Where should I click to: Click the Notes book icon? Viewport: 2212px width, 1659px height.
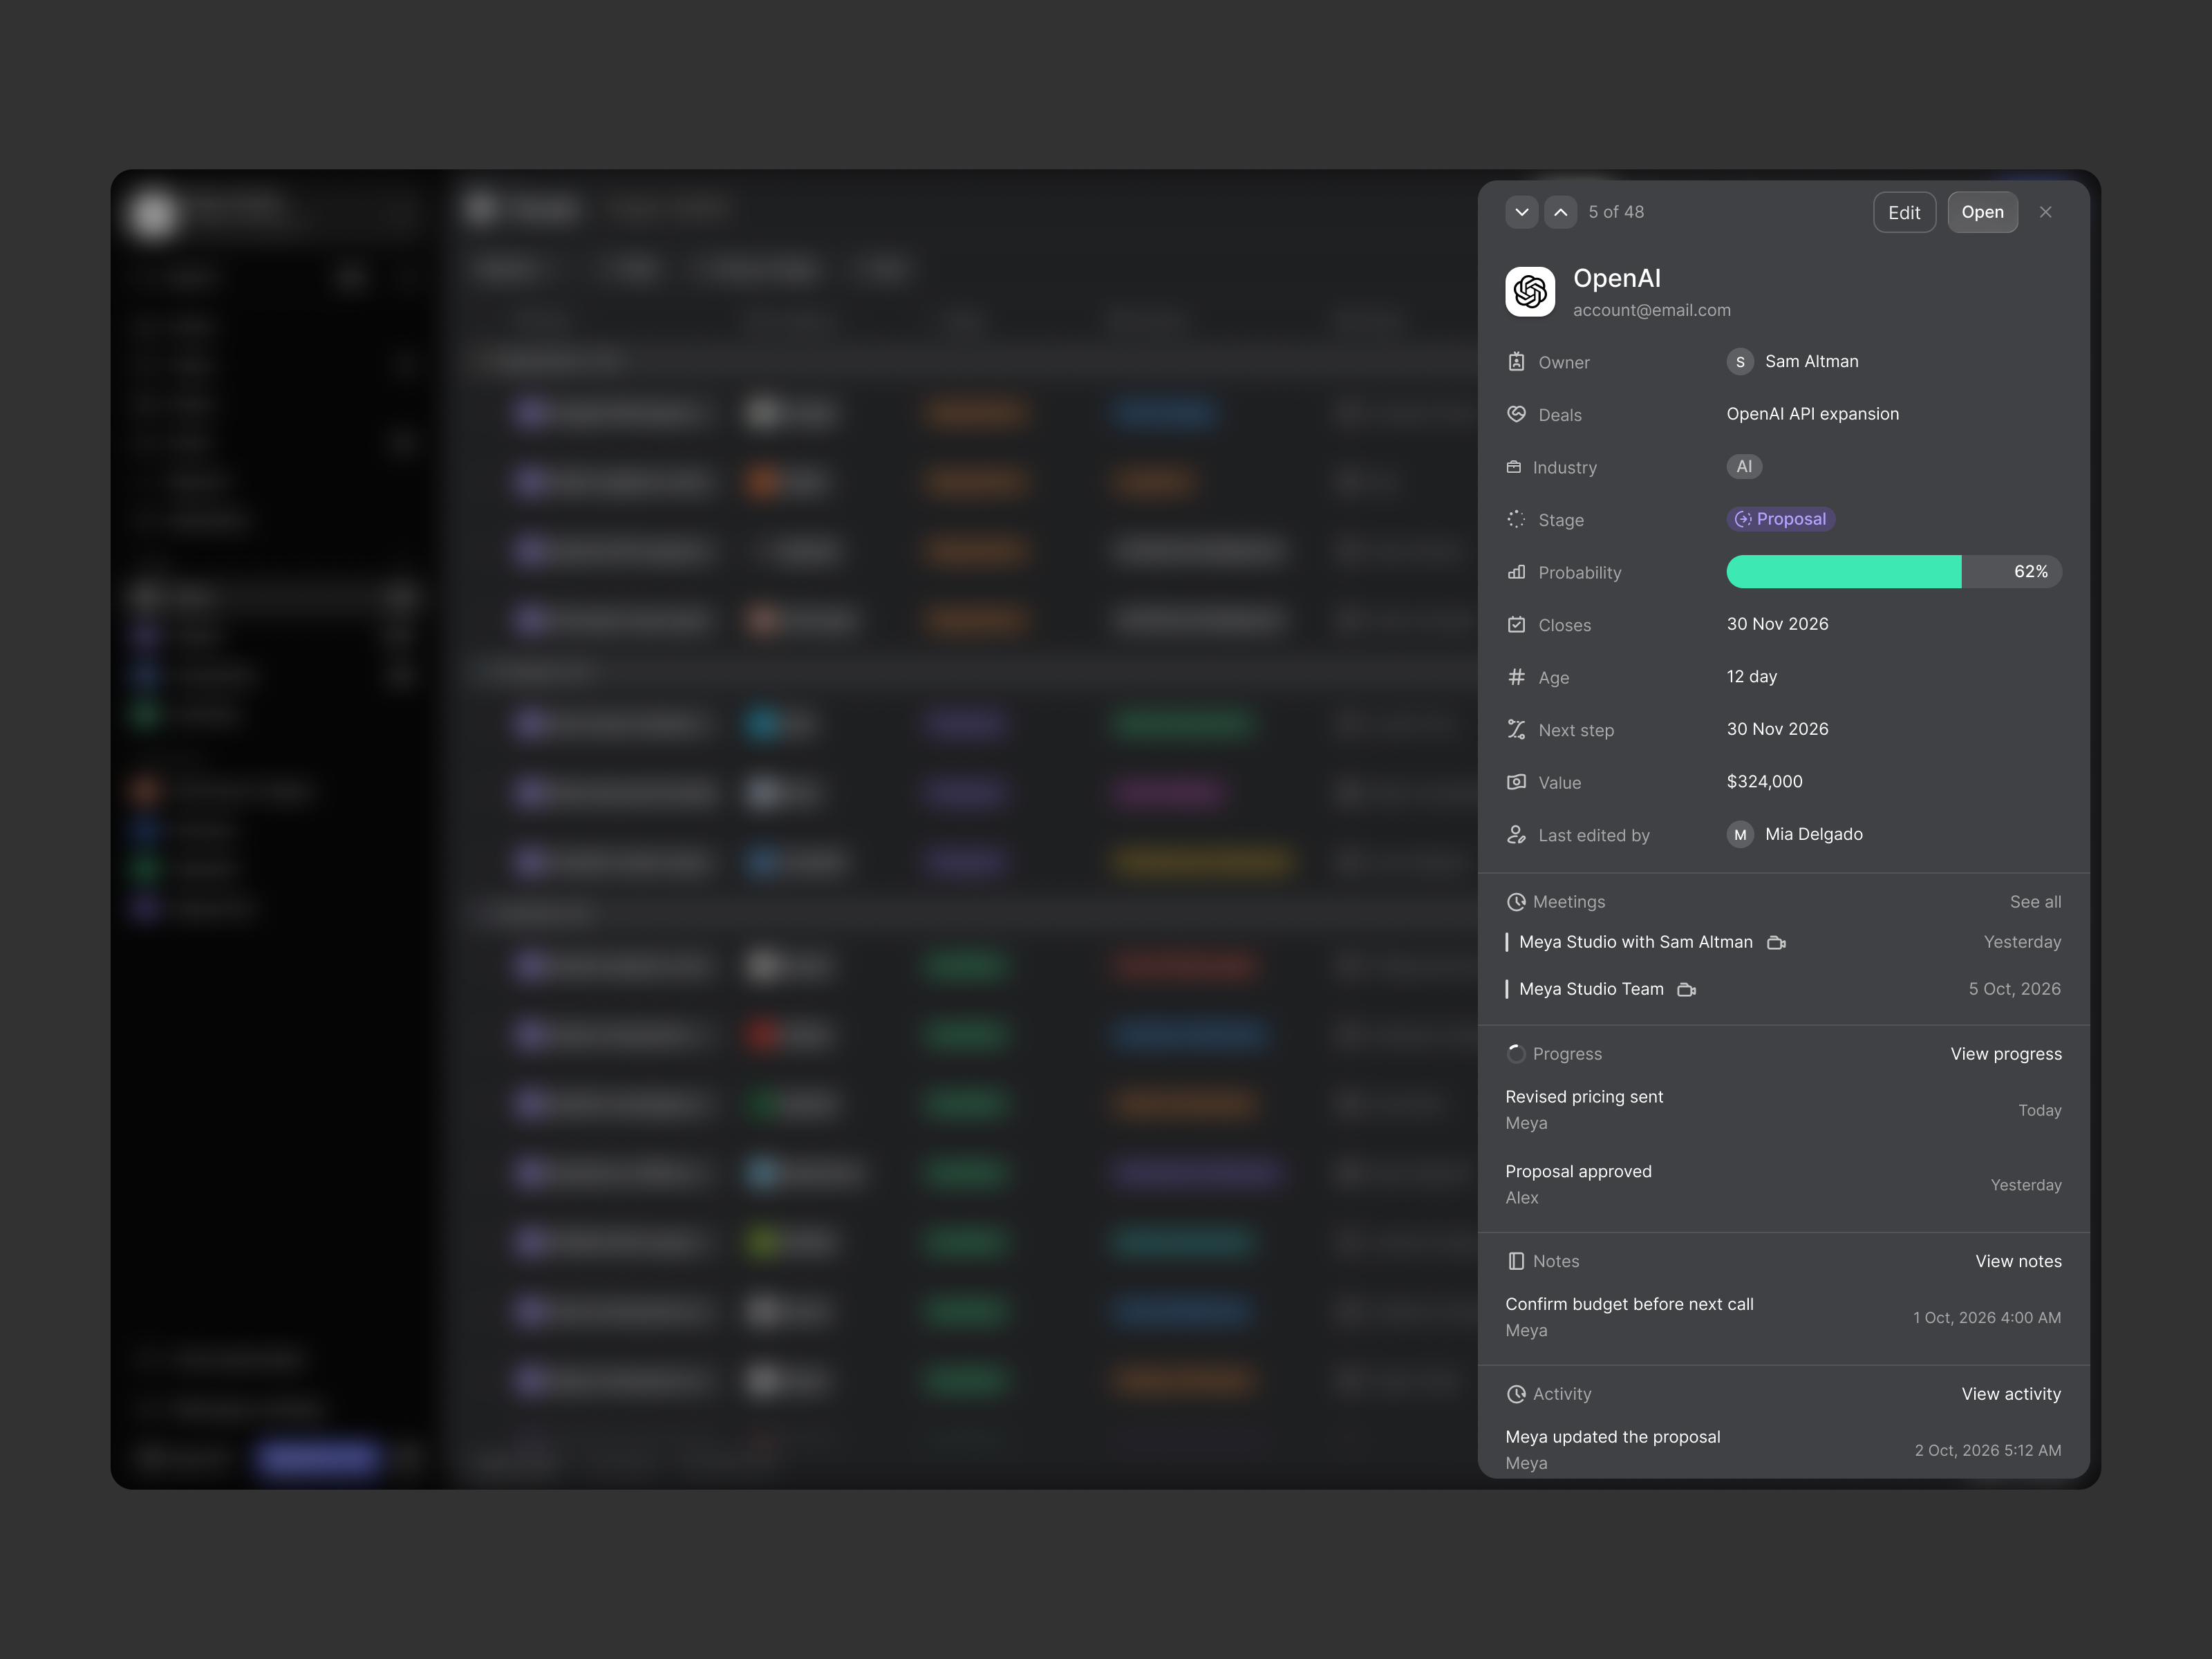pos(1516,1261)
